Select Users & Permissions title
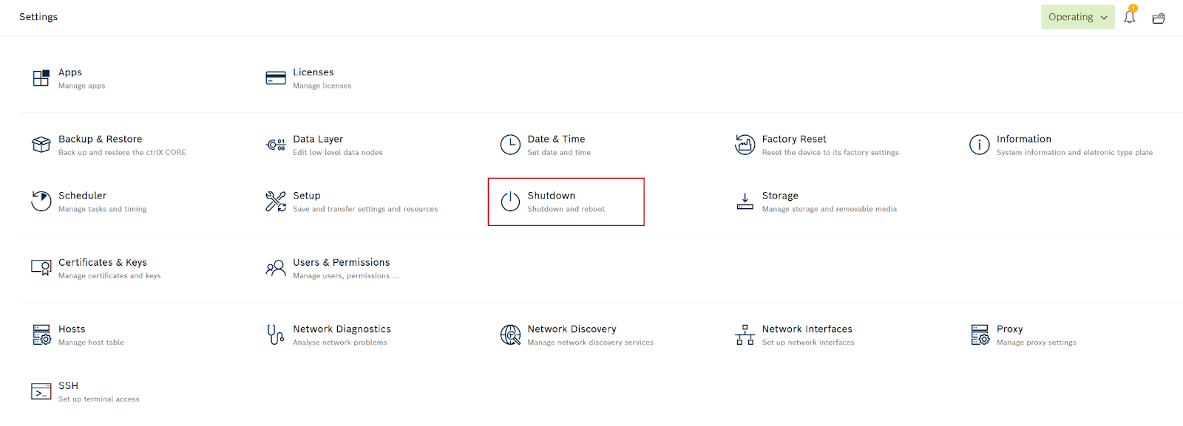This screenshot has height=426, width=1183. 342,262
